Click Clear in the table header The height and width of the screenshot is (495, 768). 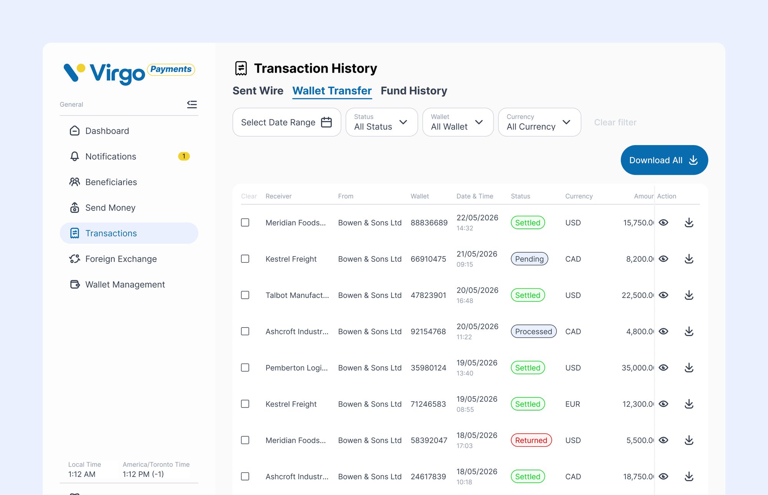click(249, 196)
